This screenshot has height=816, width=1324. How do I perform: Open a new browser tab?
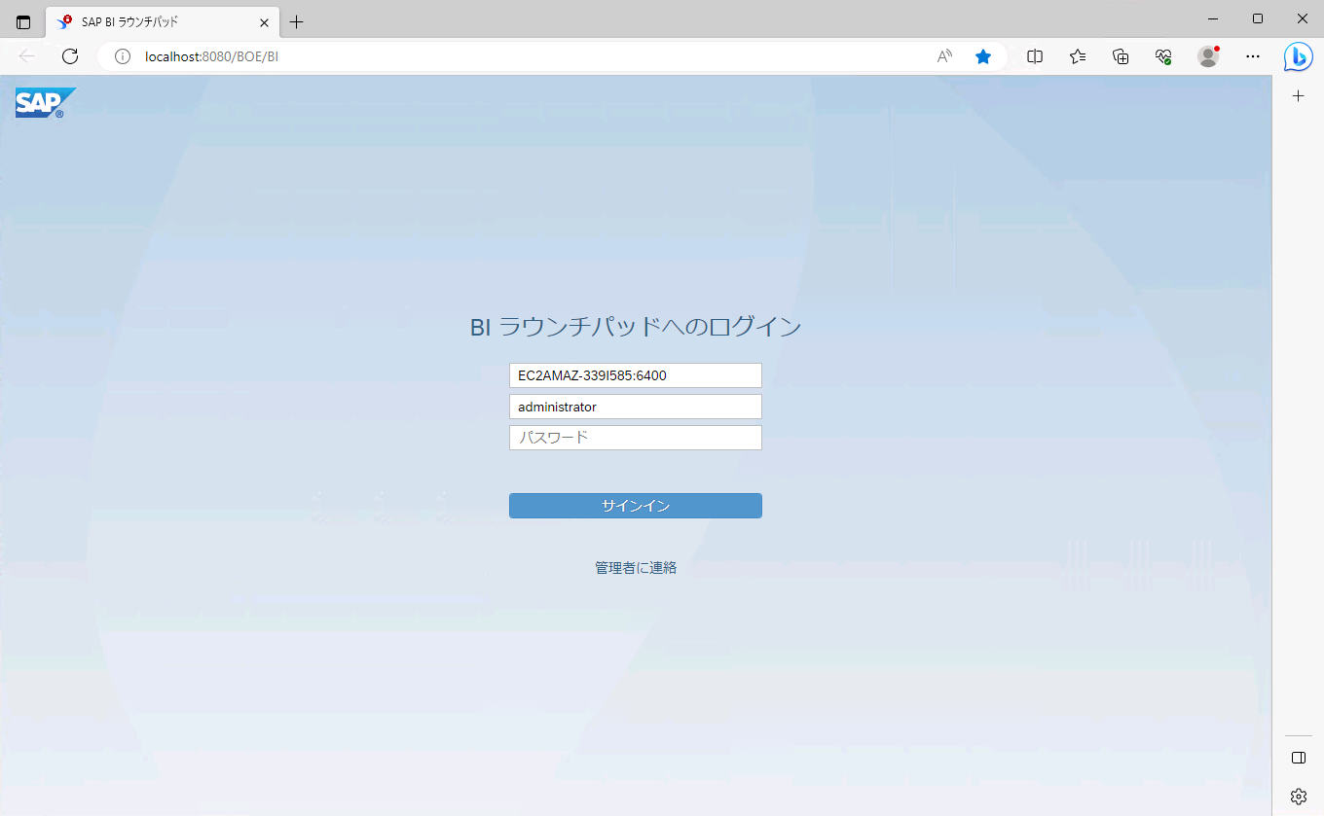pyautogui.click(x=297, y=21)
